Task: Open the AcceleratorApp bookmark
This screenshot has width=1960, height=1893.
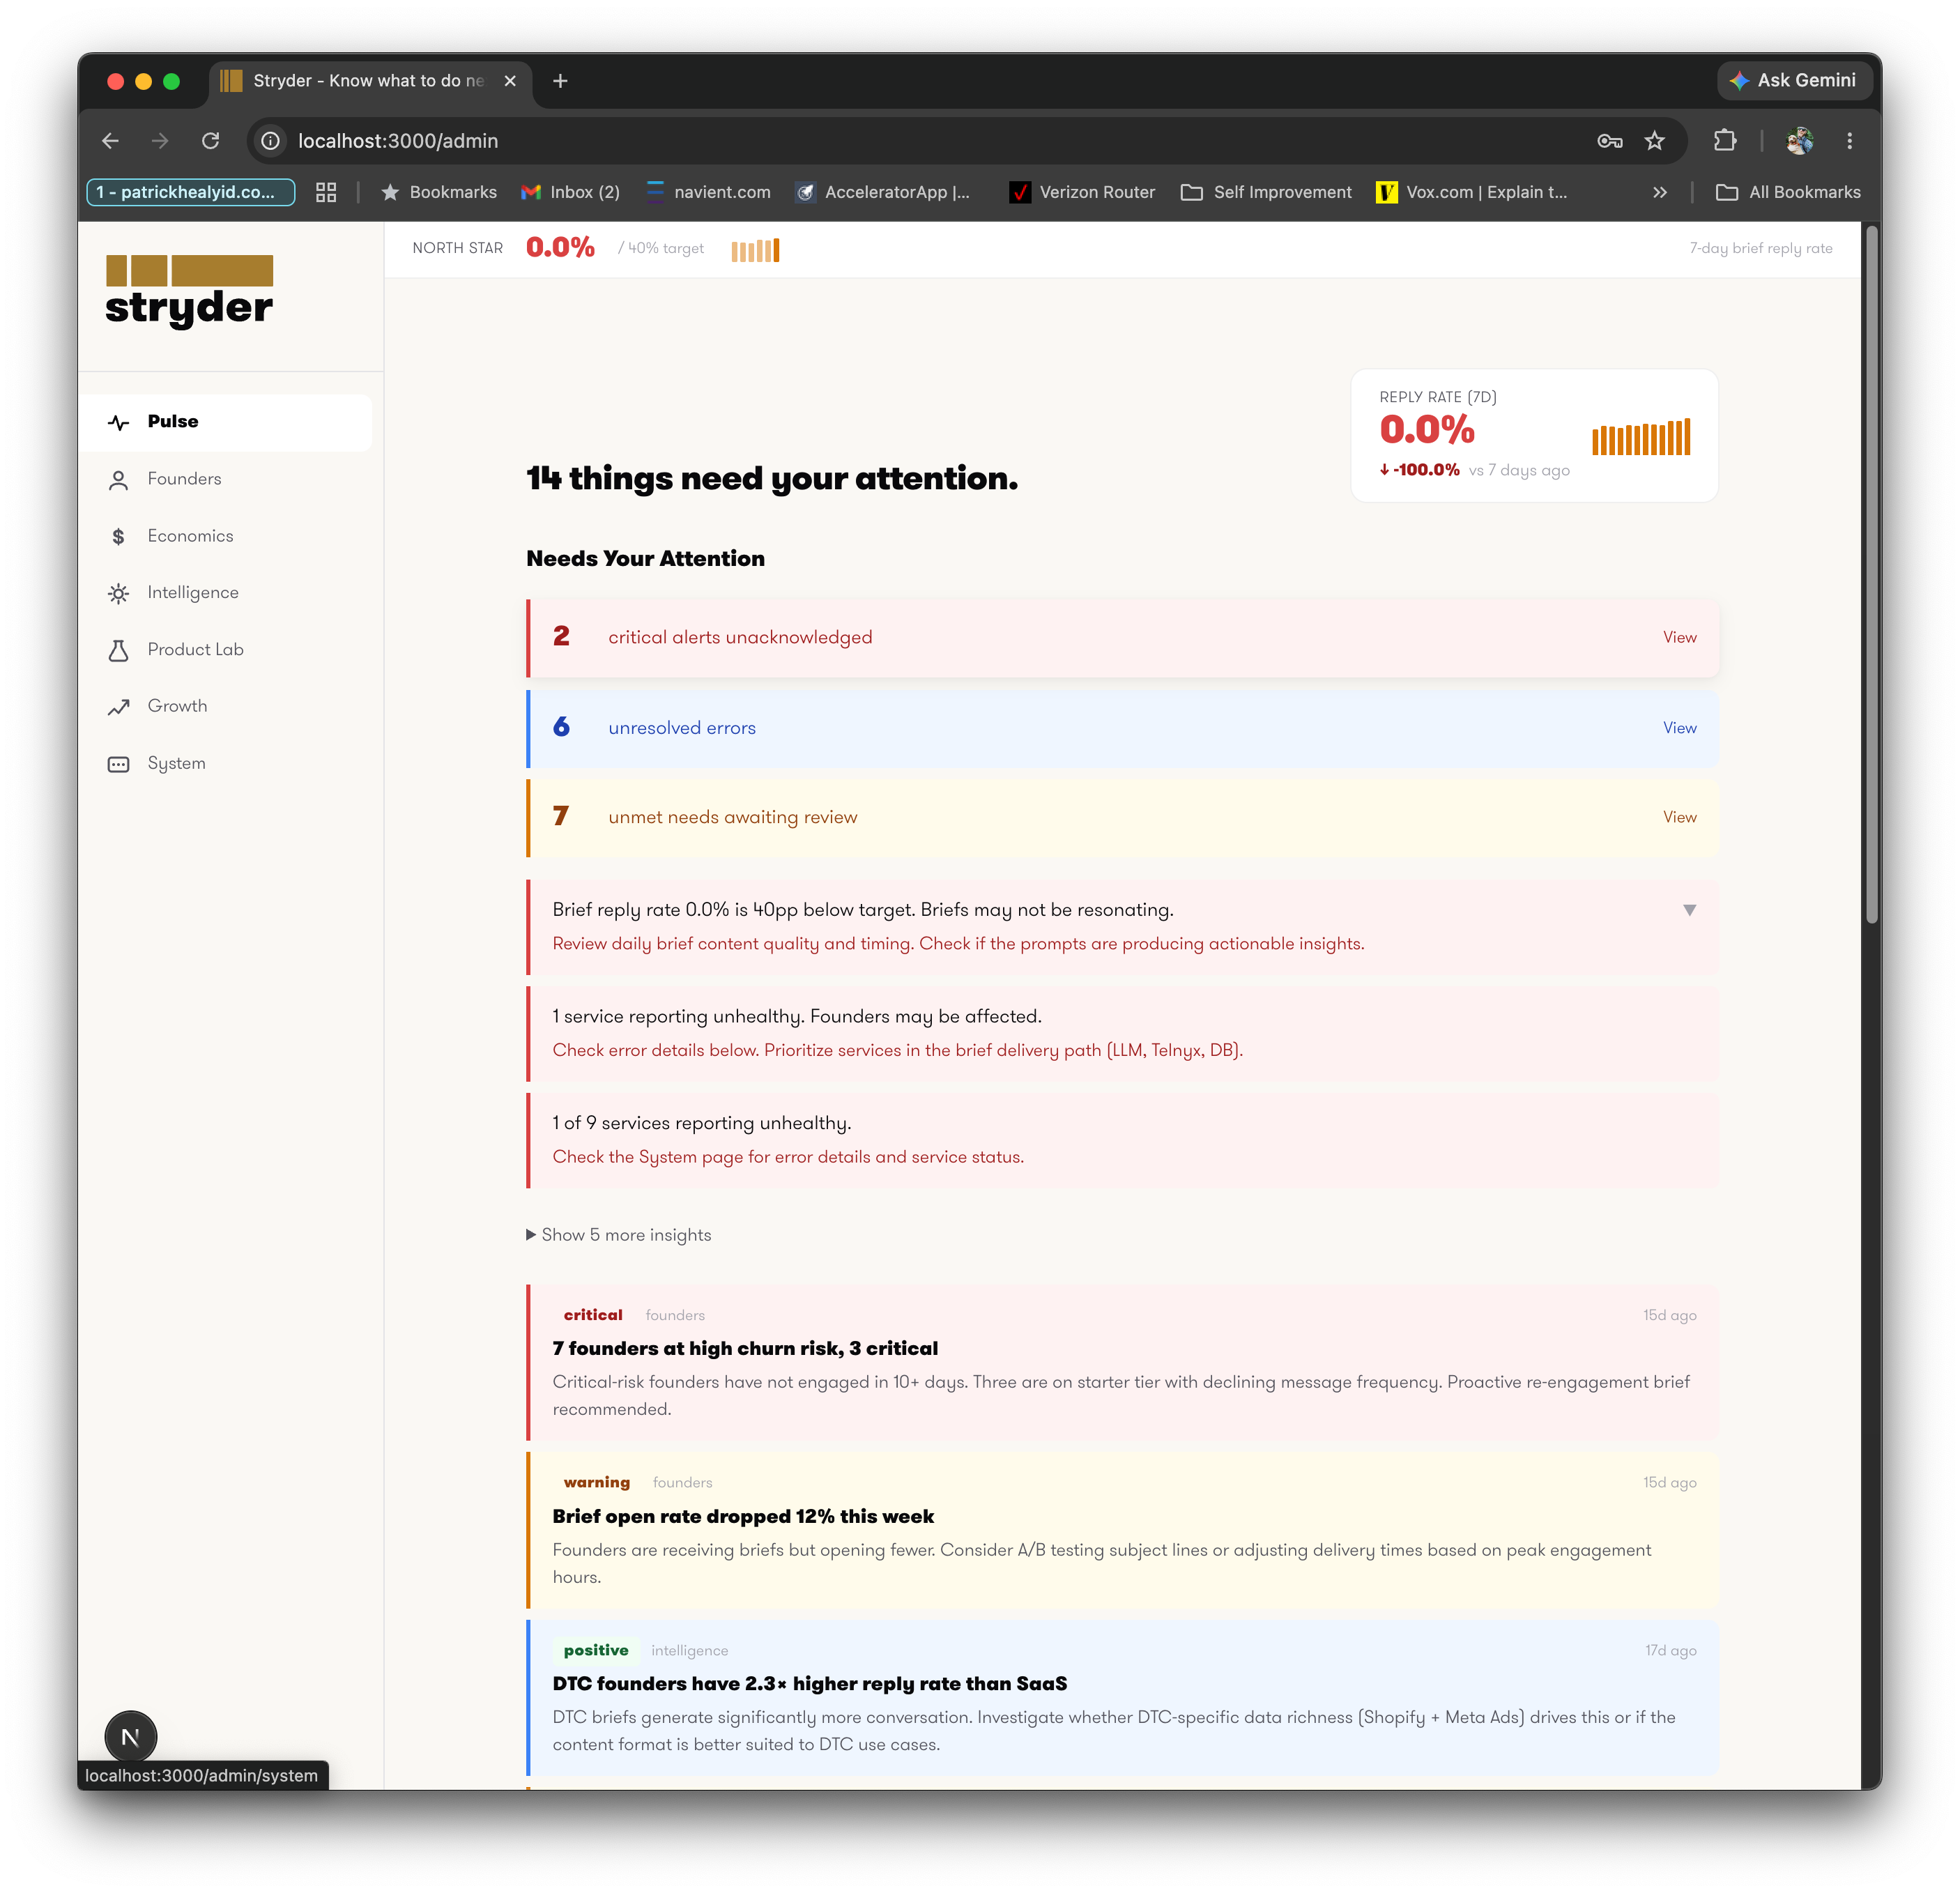Action: click(x=883, y=193)
